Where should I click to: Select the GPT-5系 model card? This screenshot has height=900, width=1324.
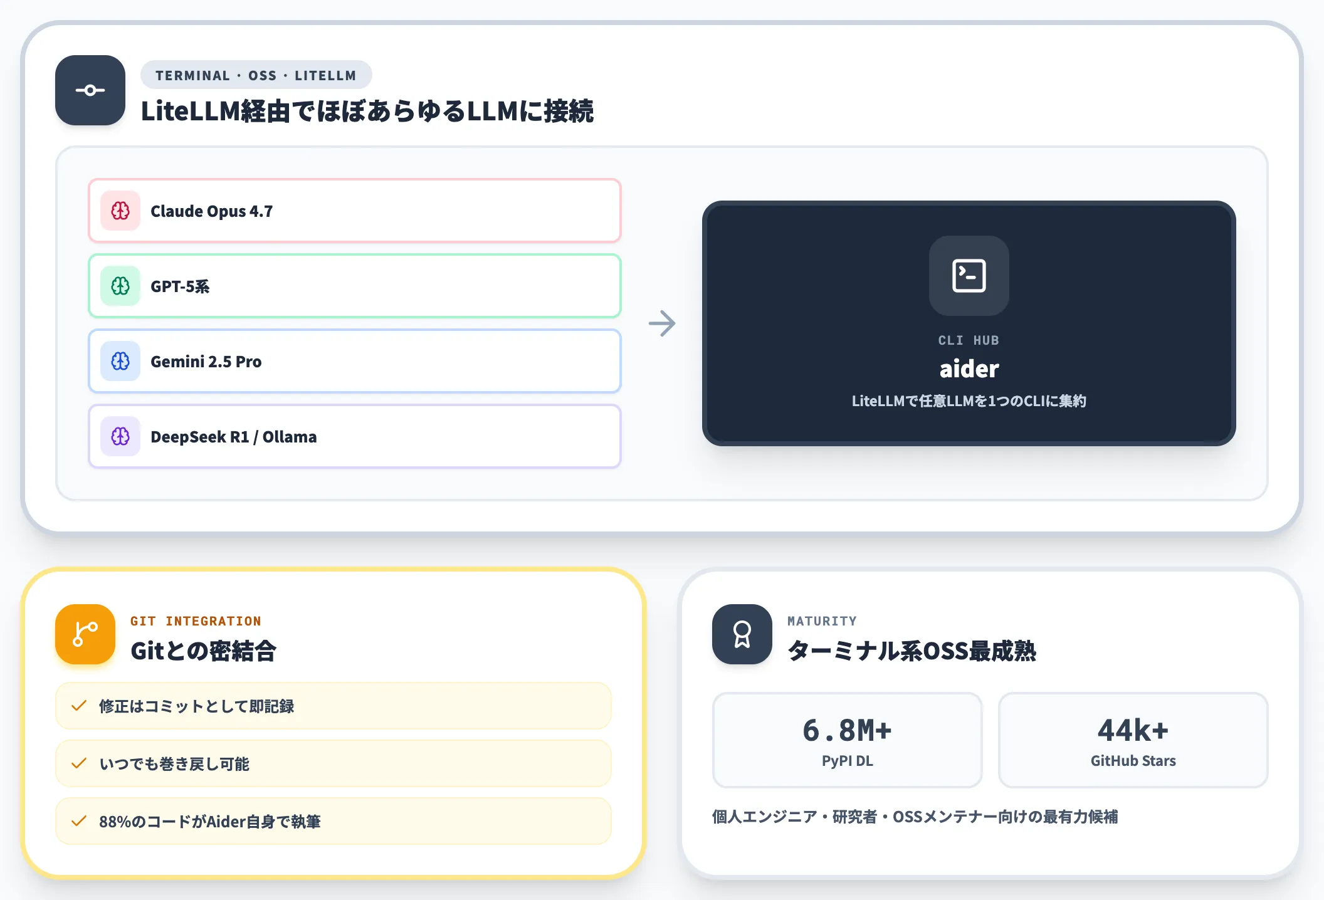coord(355,286)
